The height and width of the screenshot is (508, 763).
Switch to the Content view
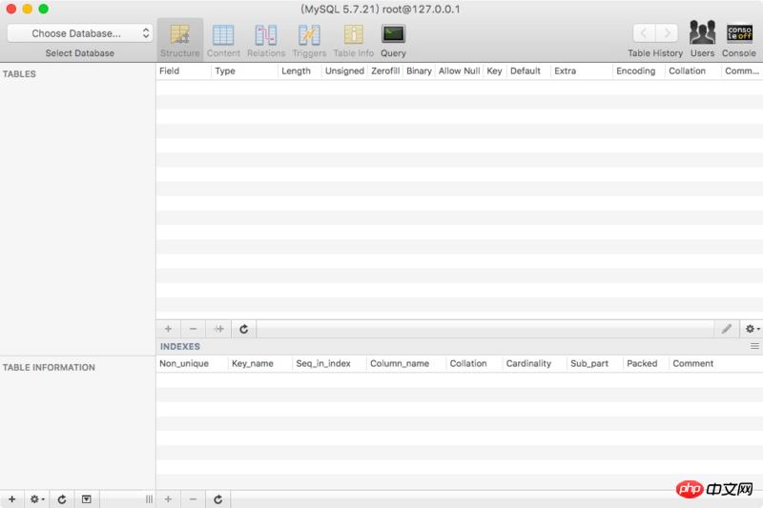click(x=223, y=40)
